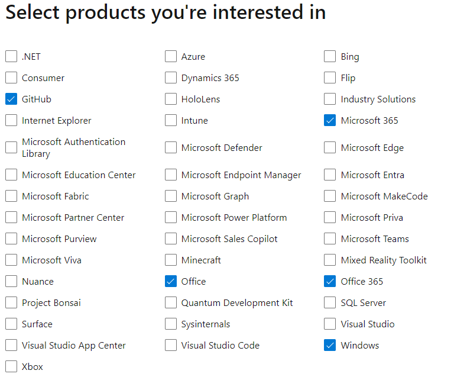
Task: Select Visual Studio App Center checkbox
Action: (11, 346)
